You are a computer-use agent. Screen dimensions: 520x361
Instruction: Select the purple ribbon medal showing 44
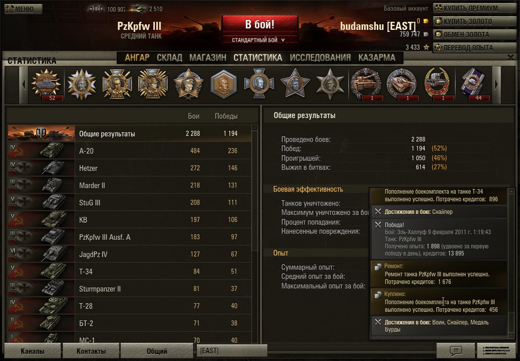click(473, 84)
